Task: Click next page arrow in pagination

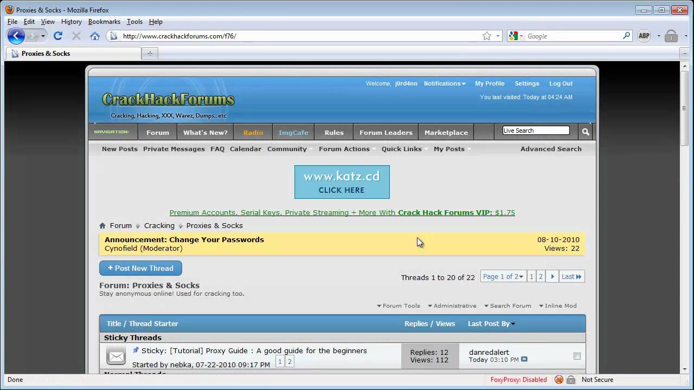Action: (552, 276)
